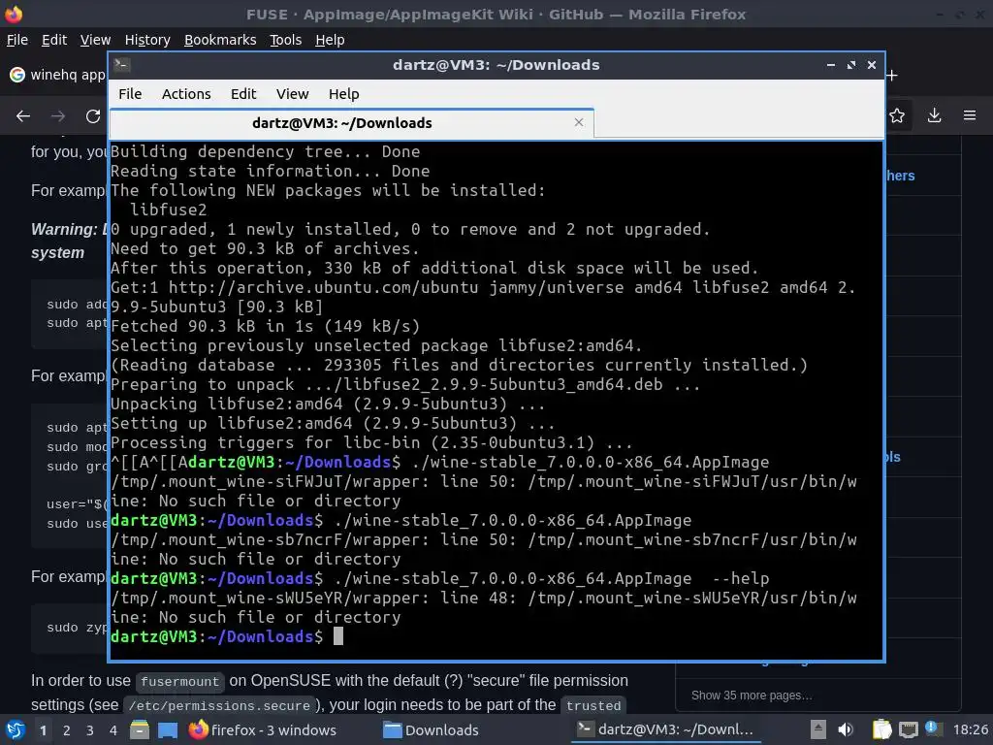
Task: Close the dartz@VM3 terminal tab
Action: click(579, 122)
